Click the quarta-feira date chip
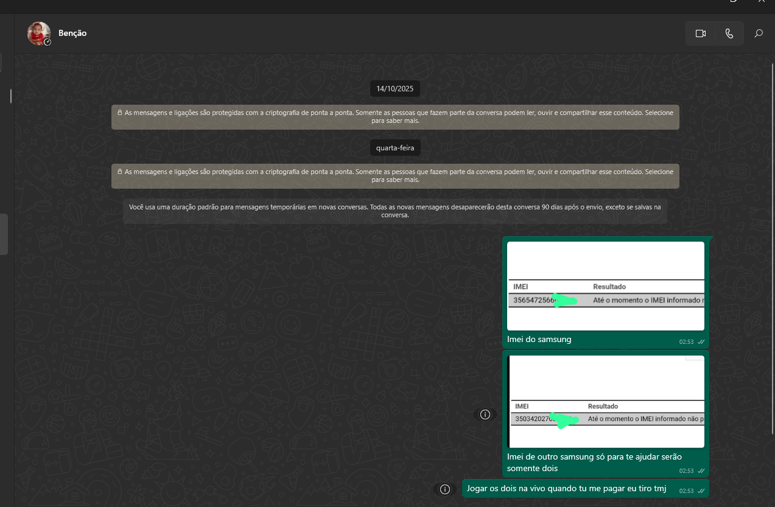 pos(395,148)
